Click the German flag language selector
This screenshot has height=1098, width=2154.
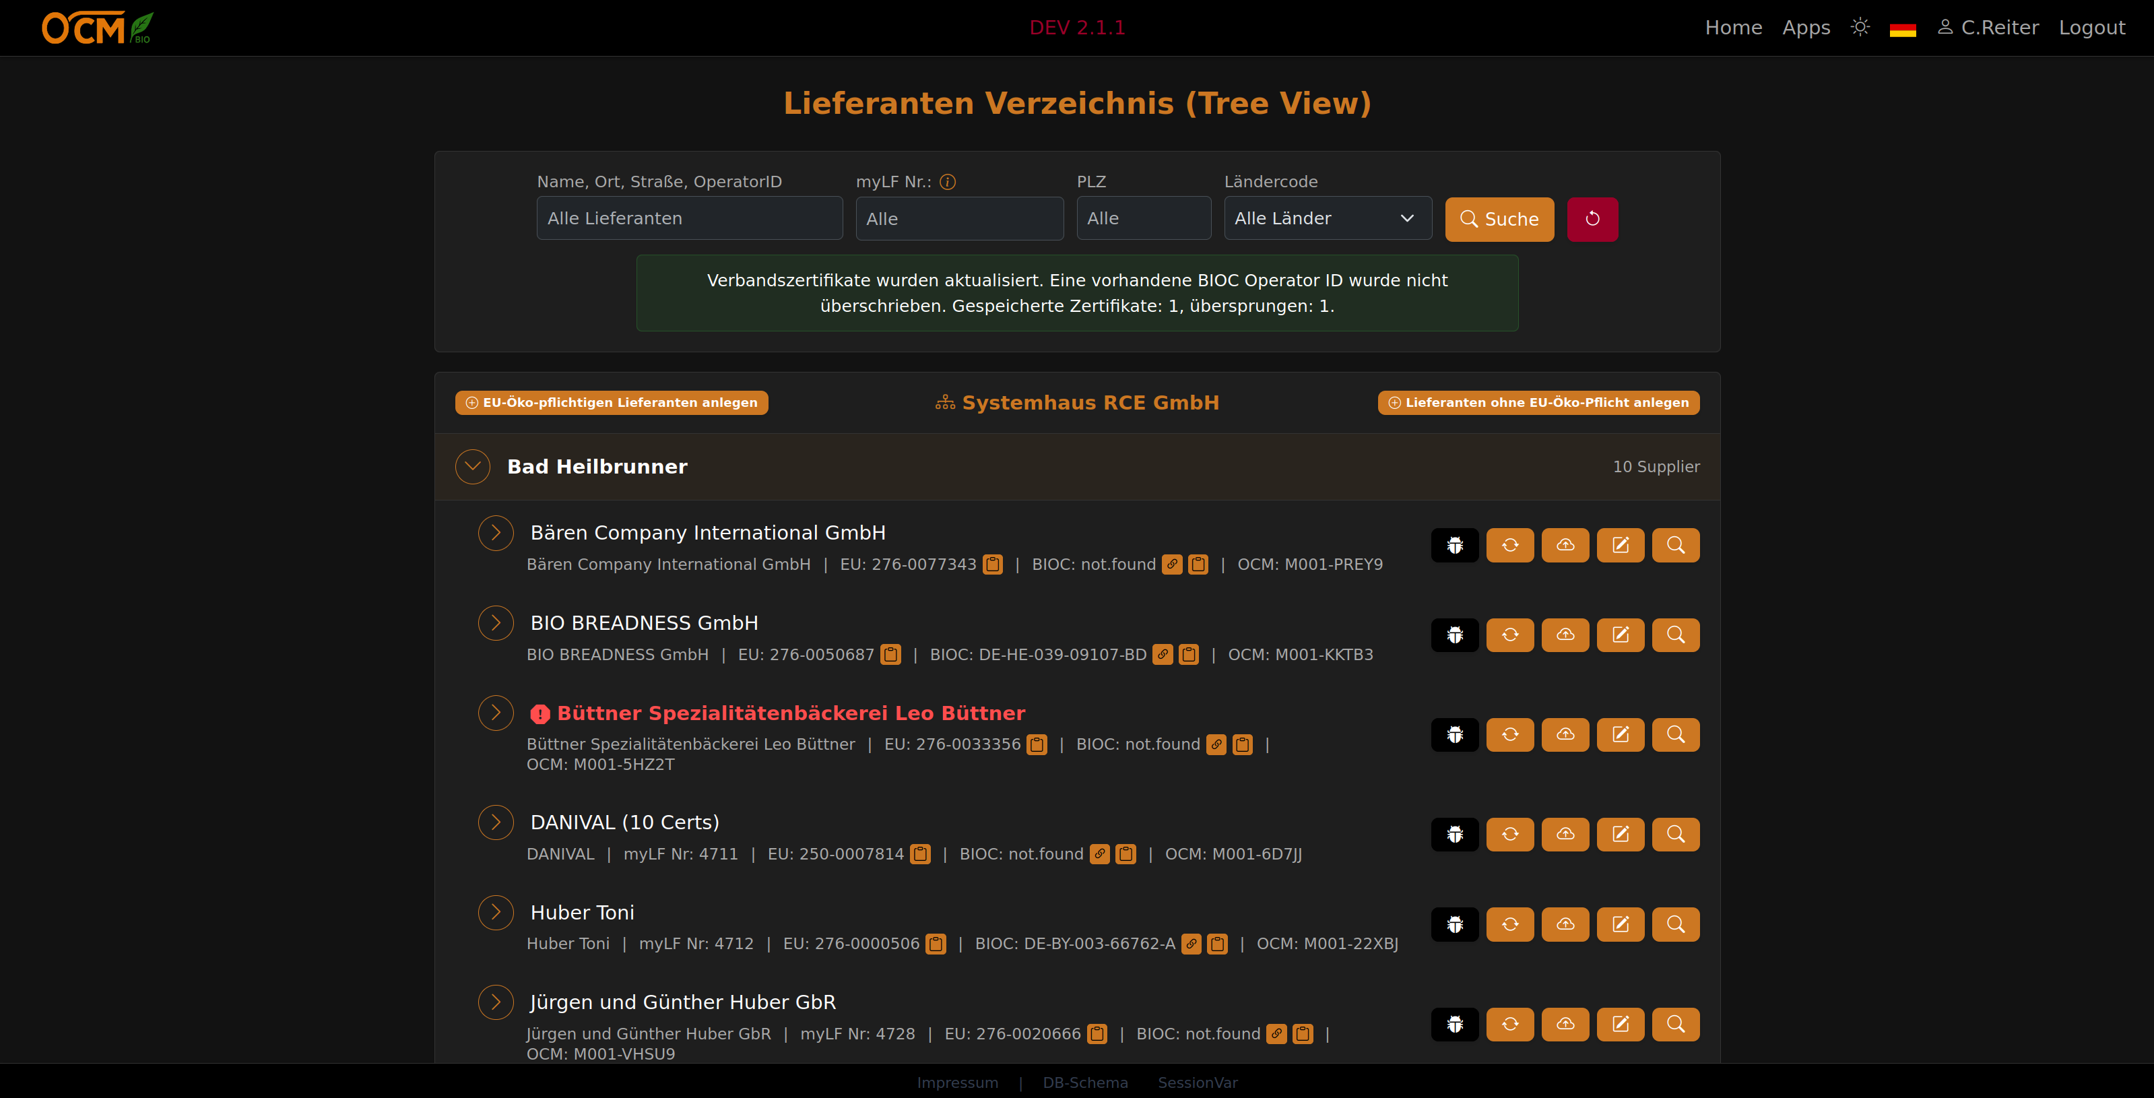point(1902,29)
